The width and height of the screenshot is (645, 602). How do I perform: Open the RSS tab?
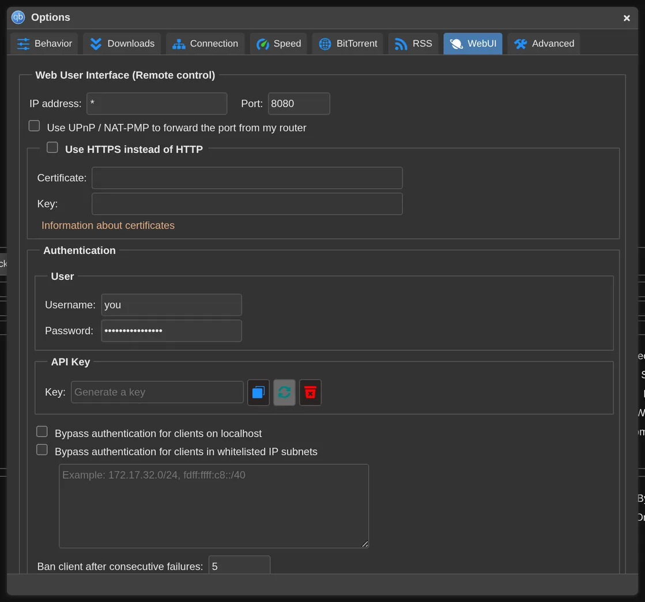pos(413,44)
